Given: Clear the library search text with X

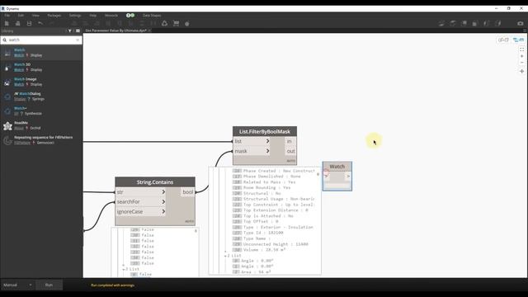Looking at the screenshot, I should (78, 40).
